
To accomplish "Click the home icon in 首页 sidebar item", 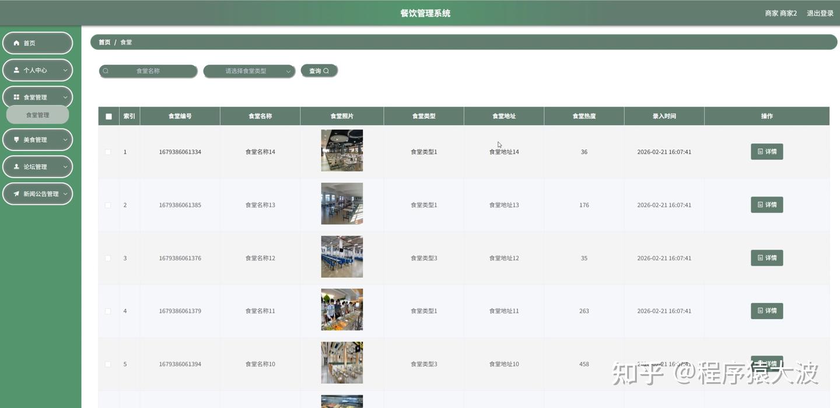I will pos(16,43).
